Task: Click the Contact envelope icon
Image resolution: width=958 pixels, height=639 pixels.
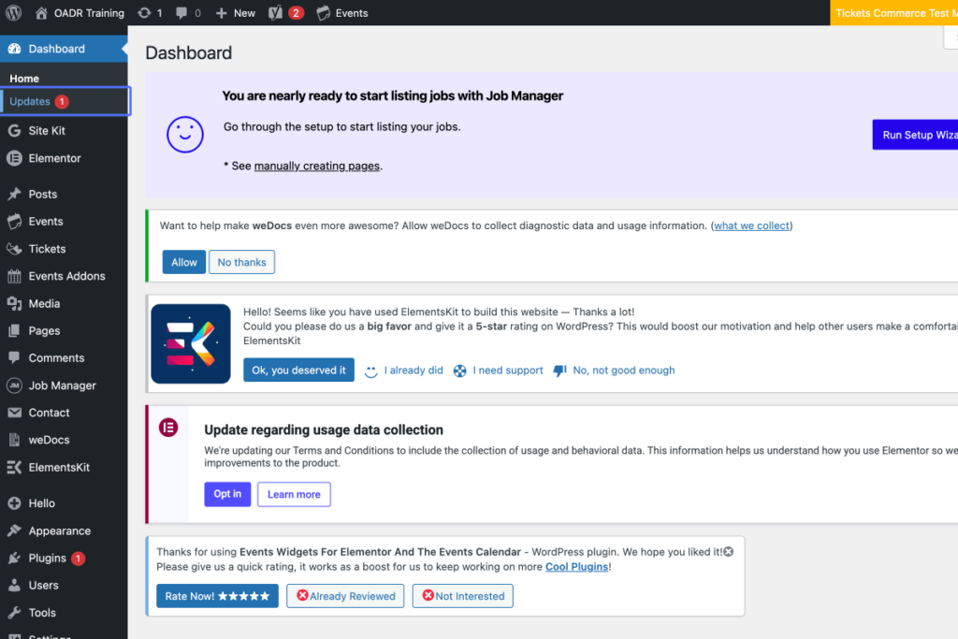Action: tap(15, 413)
